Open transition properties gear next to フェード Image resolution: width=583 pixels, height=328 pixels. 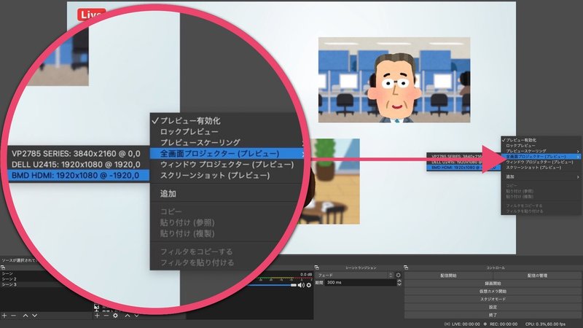coord(399,276)
